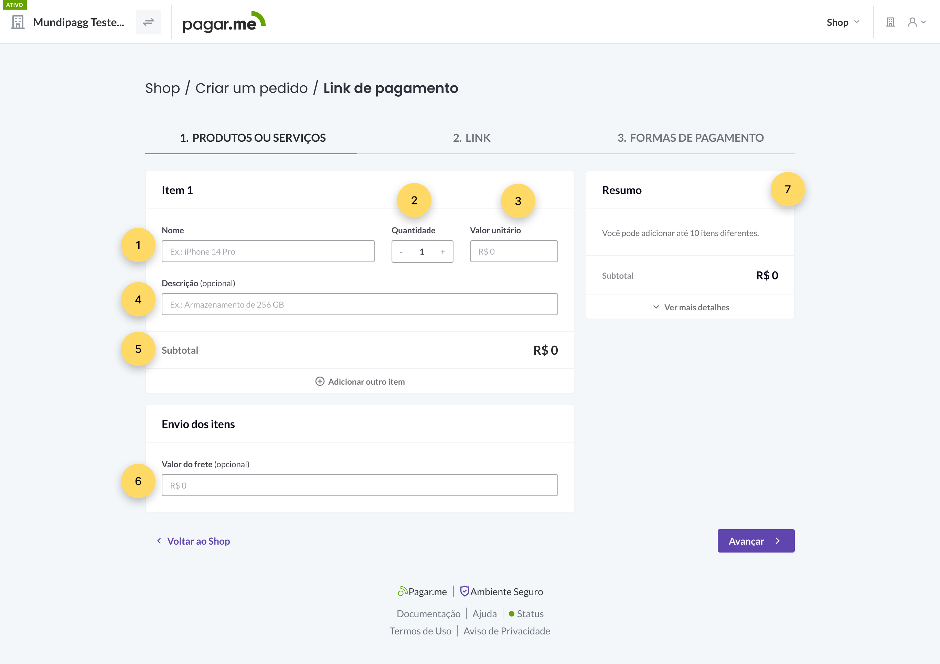Click the Envio dos itens heading

click(x=198, y=424)
